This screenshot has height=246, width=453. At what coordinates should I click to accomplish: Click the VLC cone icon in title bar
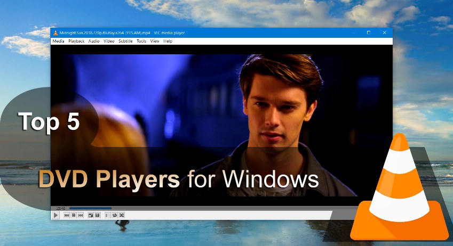coord(55,33)
